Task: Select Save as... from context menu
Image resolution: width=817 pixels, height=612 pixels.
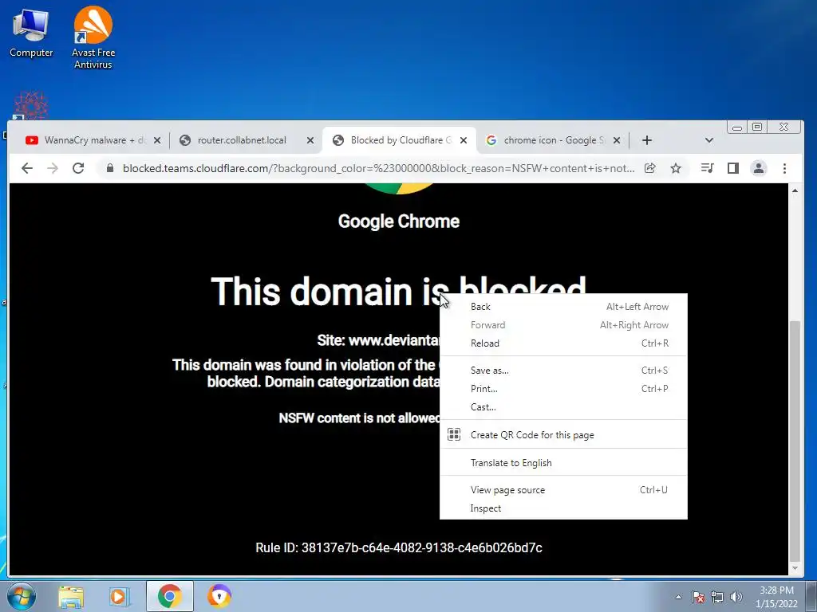Action: click(x=563, y=370)
